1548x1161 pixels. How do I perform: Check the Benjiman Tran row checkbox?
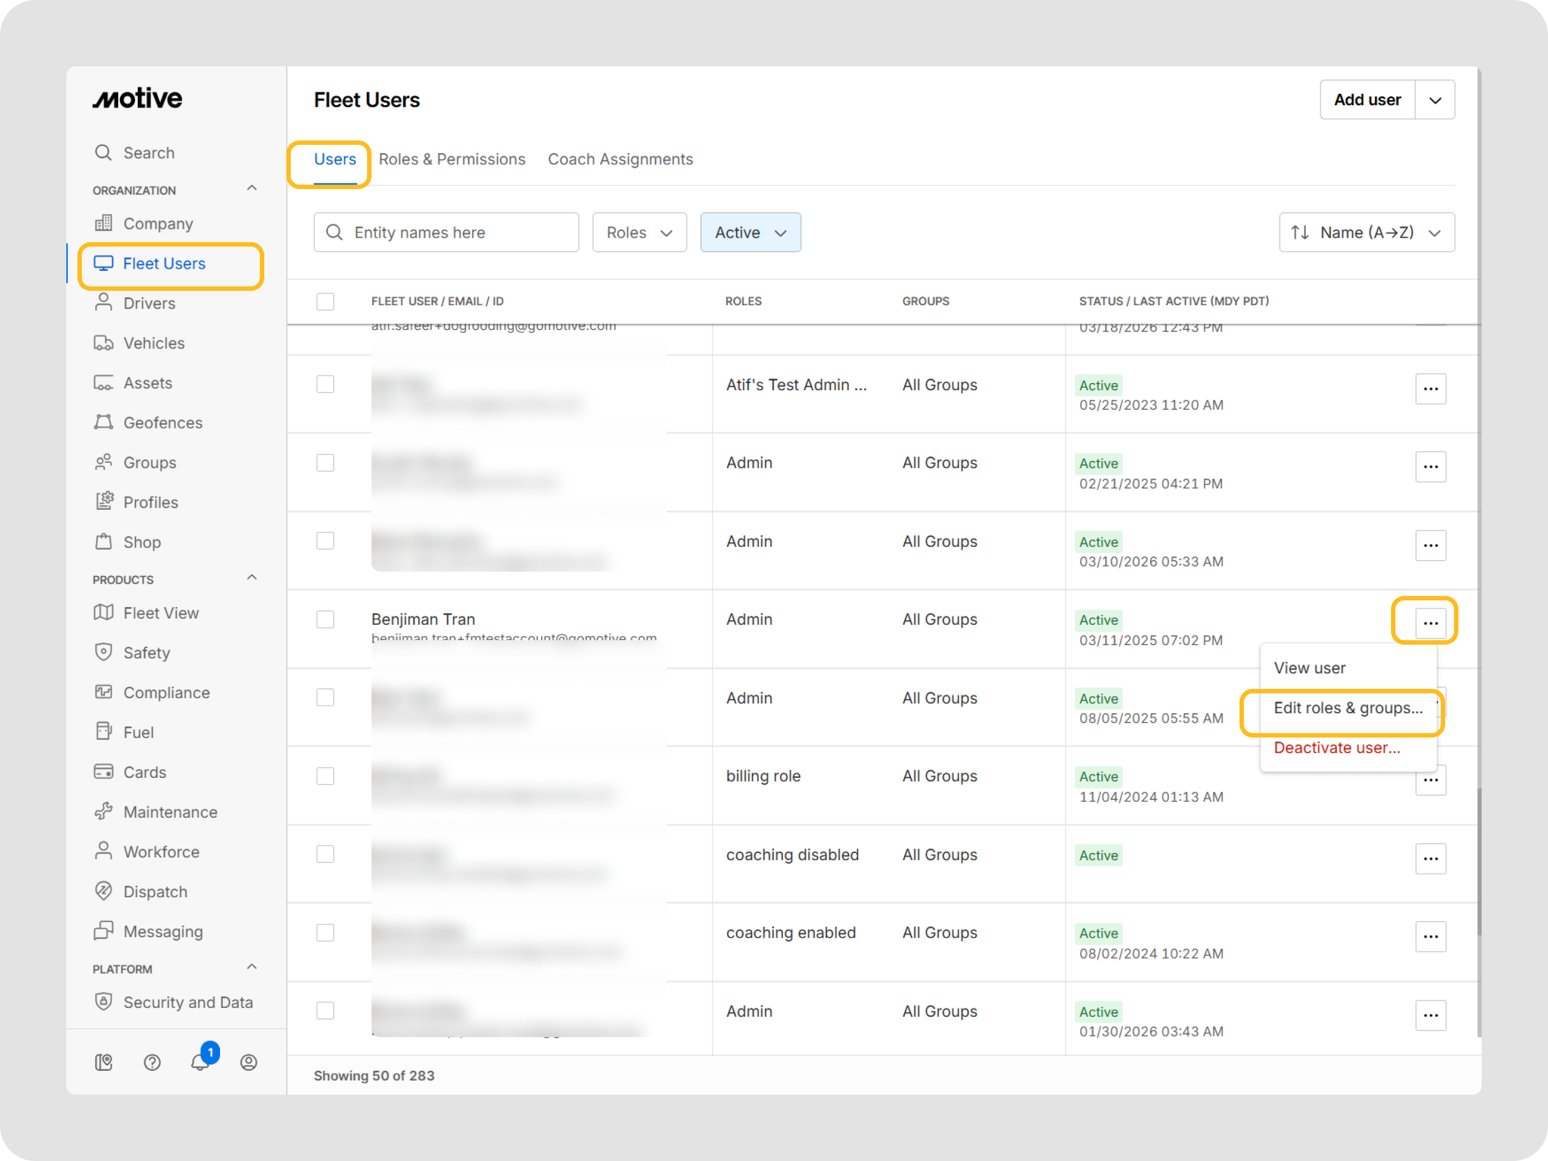[326, 619]
